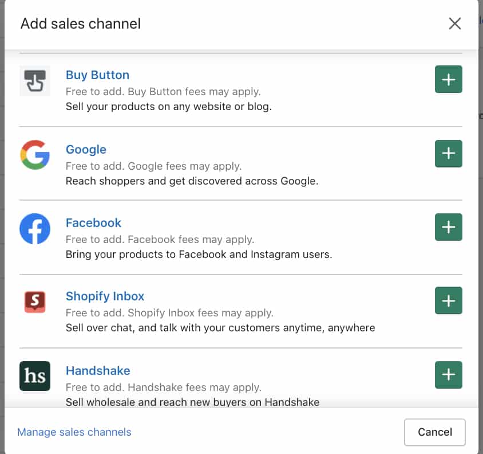Add the Google sales channel
The image size is (483, 454).
(x=448, y=154)
